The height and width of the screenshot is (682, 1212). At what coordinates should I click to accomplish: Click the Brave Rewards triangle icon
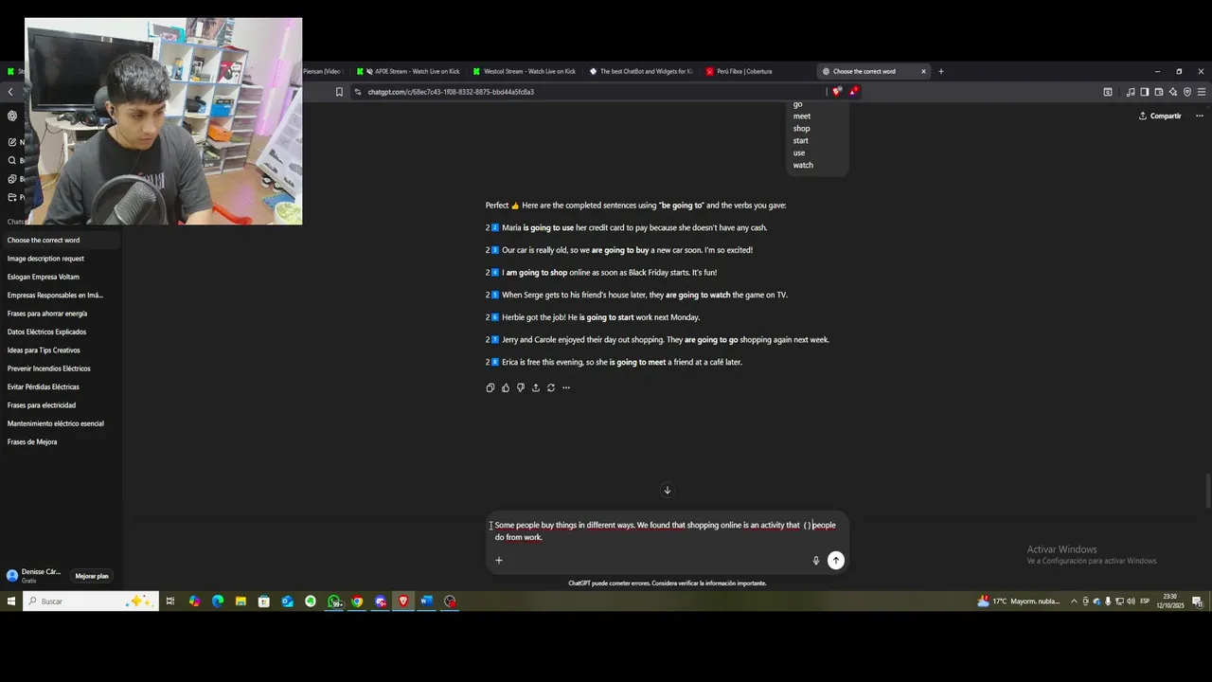pos(853,92)
